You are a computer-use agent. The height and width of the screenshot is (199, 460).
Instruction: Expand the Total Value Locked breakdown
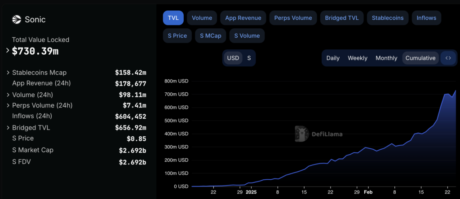[8, 51]
